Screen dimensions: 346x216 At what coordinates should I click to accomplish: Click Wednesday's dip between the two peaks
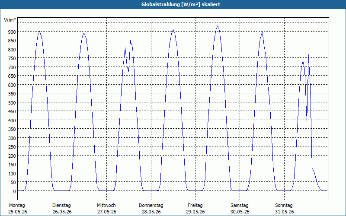(x=128, y=71)
